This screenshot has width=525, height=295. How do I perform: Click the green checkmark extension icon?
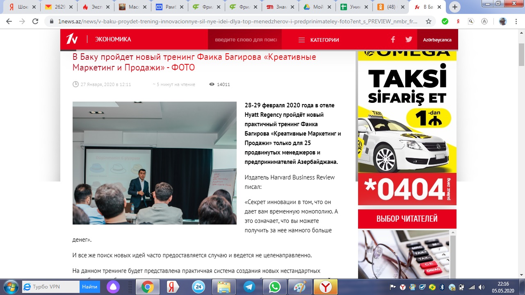point(445,21)
